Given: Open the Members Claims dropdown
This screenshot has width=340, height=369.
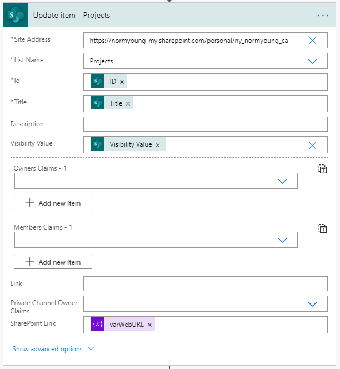Looking at the screenshot, I should (282, 240).
